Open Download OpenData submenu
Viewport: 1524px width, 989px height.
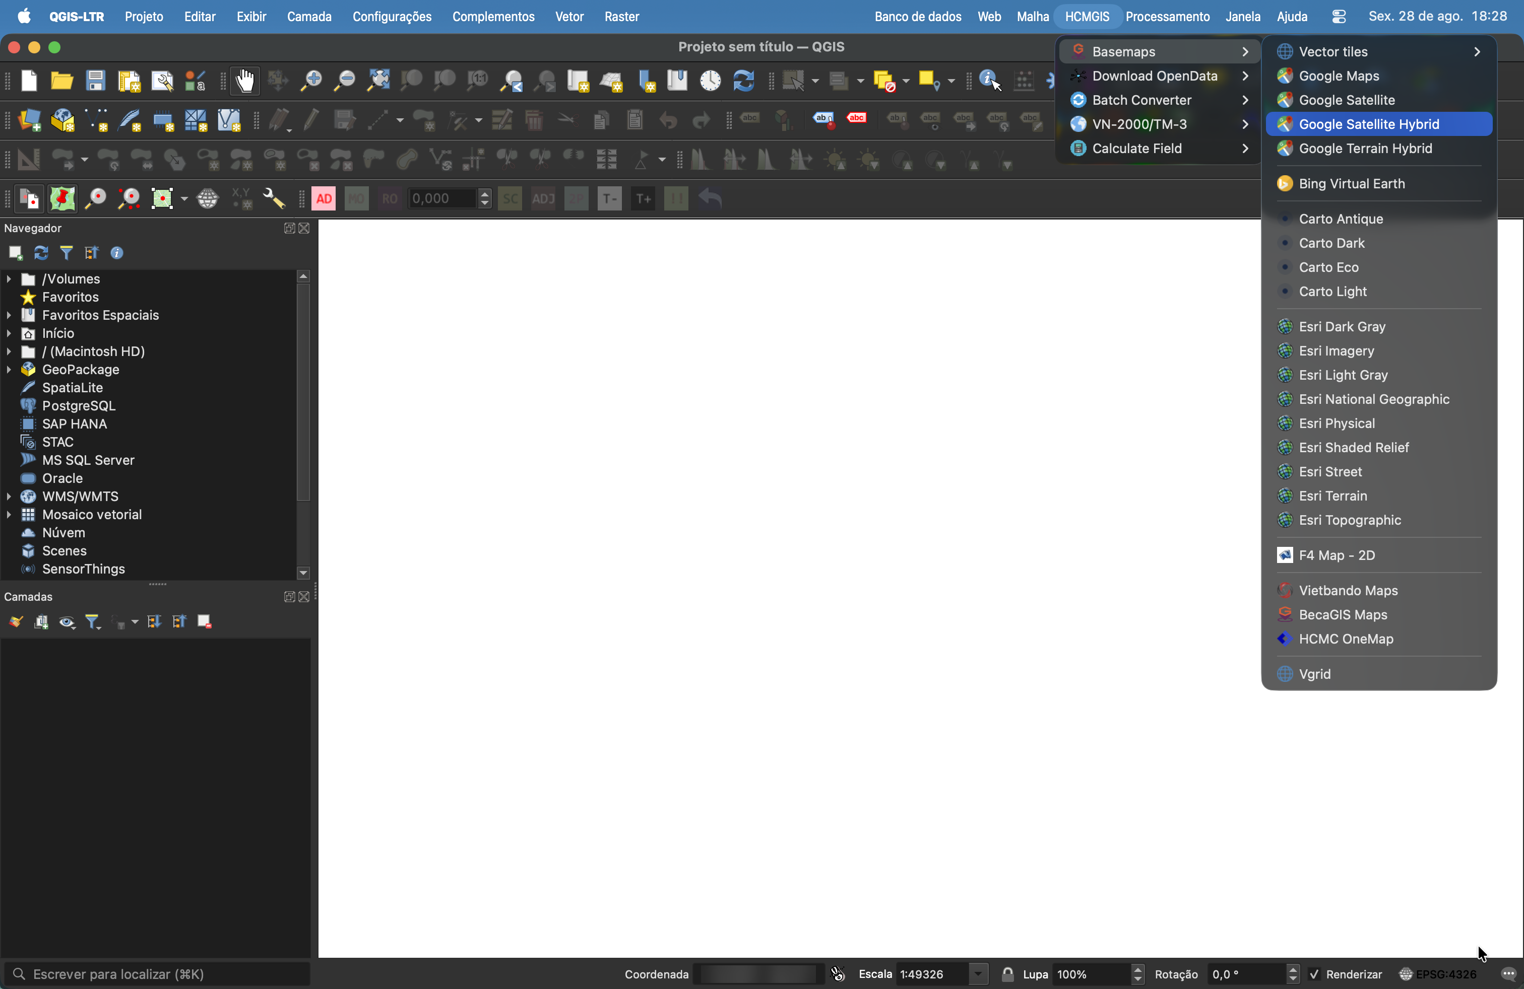[x=1159, y=76]
